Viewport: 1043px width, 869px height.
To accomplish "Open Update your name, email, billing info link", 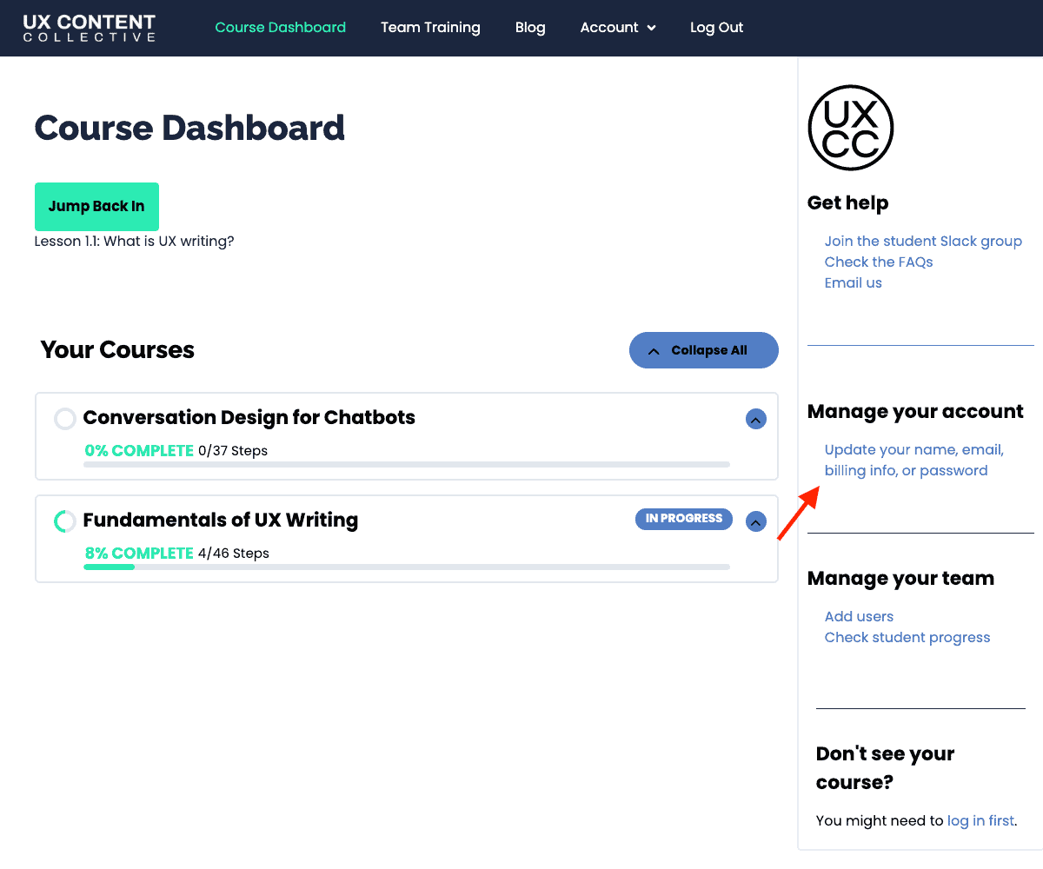I will click(x=913, y=461).
